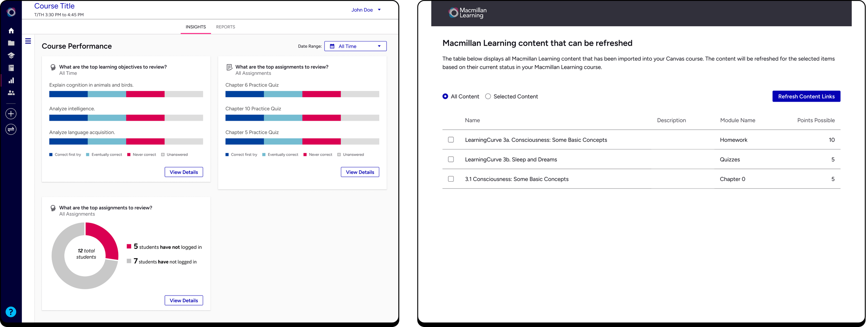Click the Explain cognition progress bar
The height and width of the screenshot is (327, 866).
(x=126, y=94)
